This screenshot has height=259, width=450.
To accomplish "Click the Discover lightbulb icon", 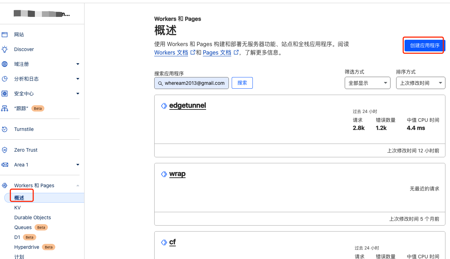I will tap(5, 49).
